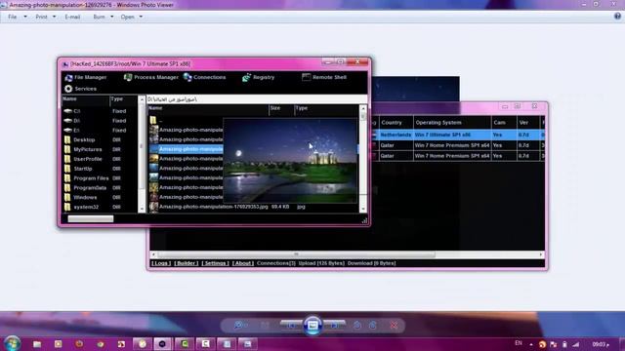Click the green C taskbar icon

(185, 344)
